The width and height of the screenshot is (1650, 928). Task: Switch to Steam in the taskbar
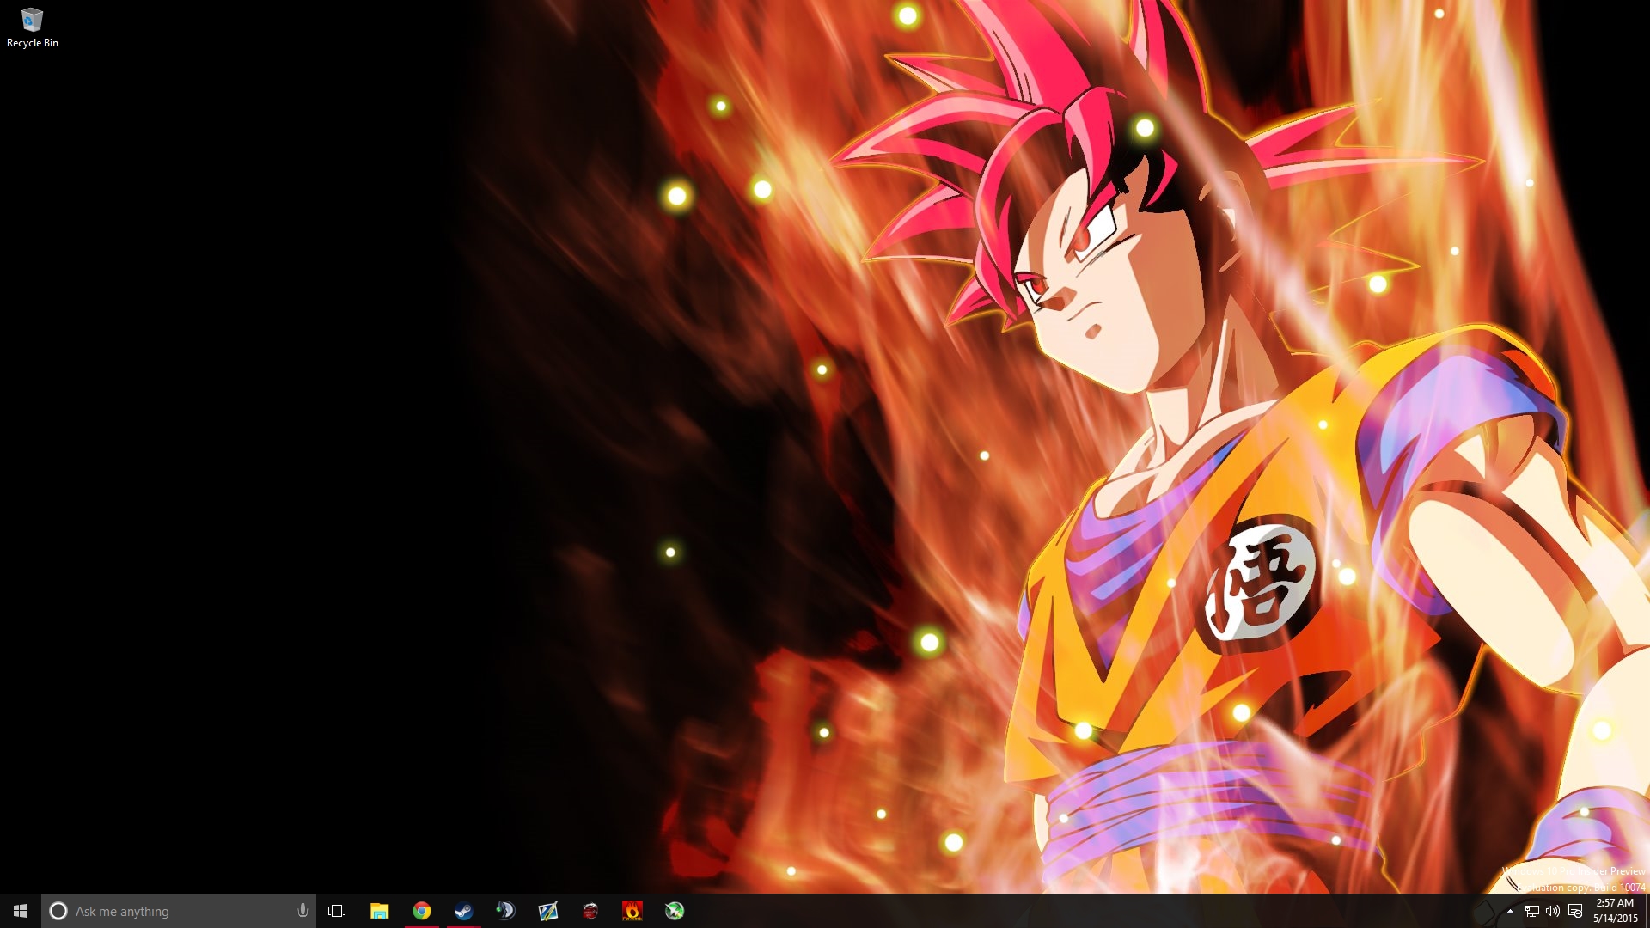463,911
